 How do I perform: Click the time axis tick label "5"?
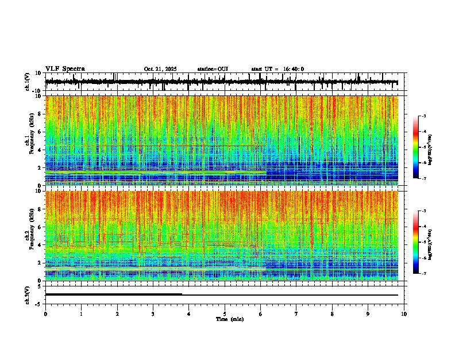[225, 314]
